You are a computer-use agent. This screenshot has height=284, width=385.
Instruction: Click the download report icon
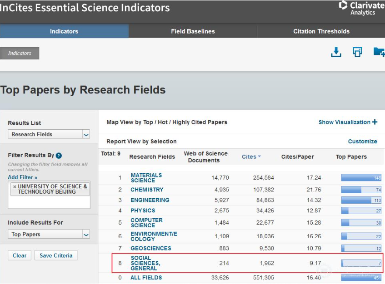point(336,53)
